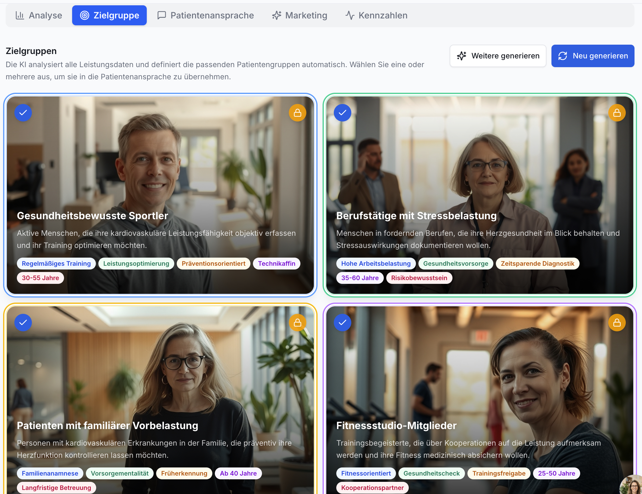Click the Gesundheitsbewusste Sportler card title
This screenshot has width=642, height=494.
pos(92,216)
